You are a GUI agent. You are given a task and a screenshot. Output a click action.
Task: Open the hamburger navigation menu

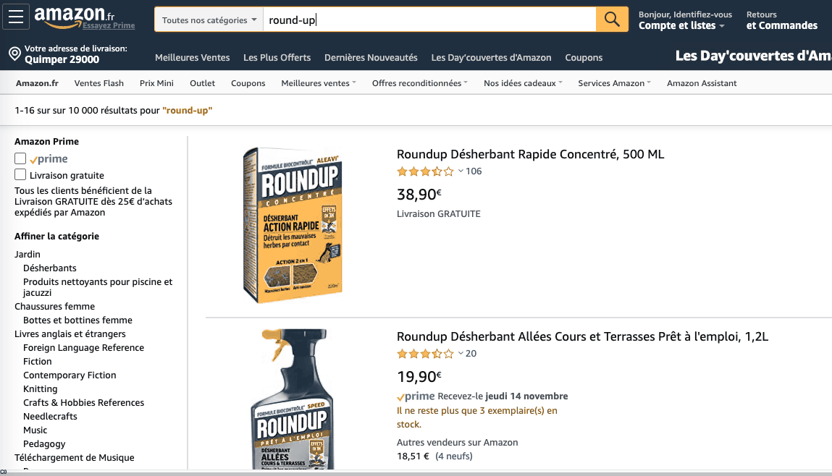[15, 16]
